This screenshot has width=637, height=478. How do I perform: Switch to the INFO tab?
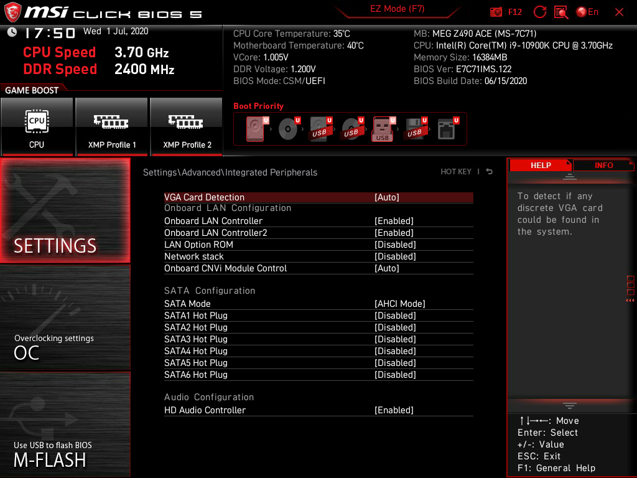[603, 165]
